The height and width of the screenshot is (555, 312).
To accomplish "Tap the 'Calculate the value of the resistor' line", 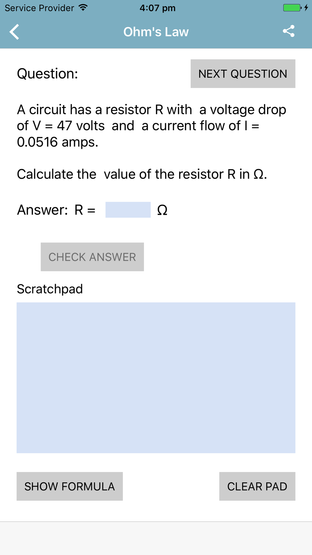I will coord(142,174).
